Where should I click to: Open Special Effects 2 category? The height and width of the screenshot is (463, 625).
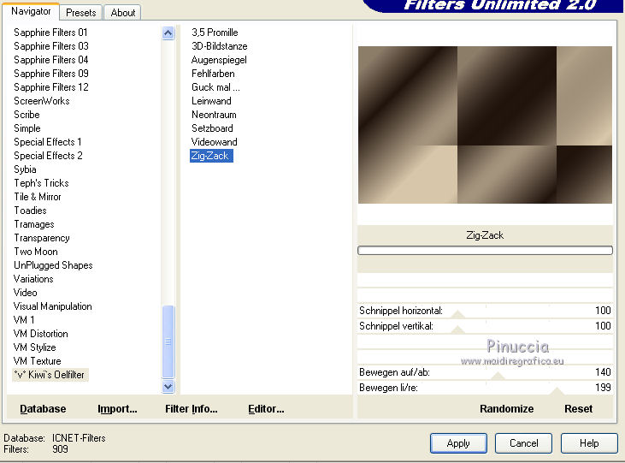tap(48, 156)
